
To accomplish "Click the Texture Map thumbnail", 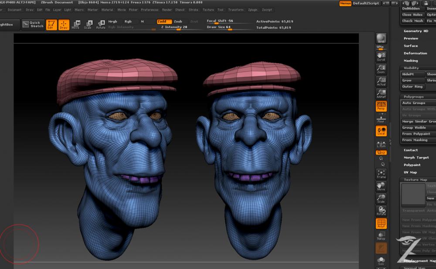I will [413, 195].
